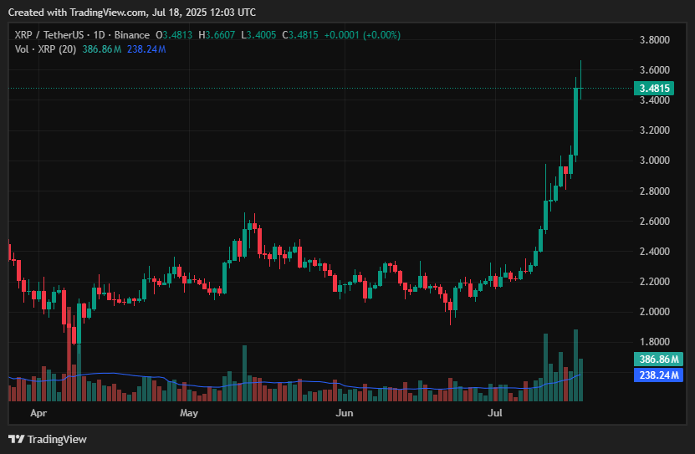Click the TradingView logo icon at bottom
Screen dimensions: 695x454
click(17, 439)
